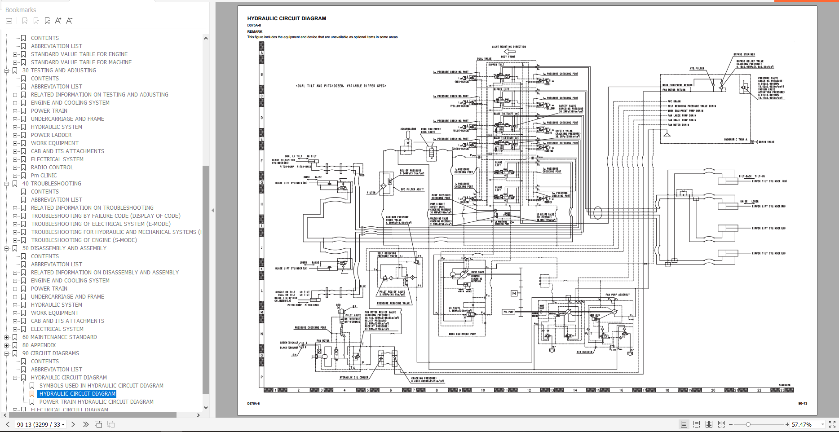Enter full screen mode
The height and width of the screenshot is (432, 839).
tap(832, 424)
